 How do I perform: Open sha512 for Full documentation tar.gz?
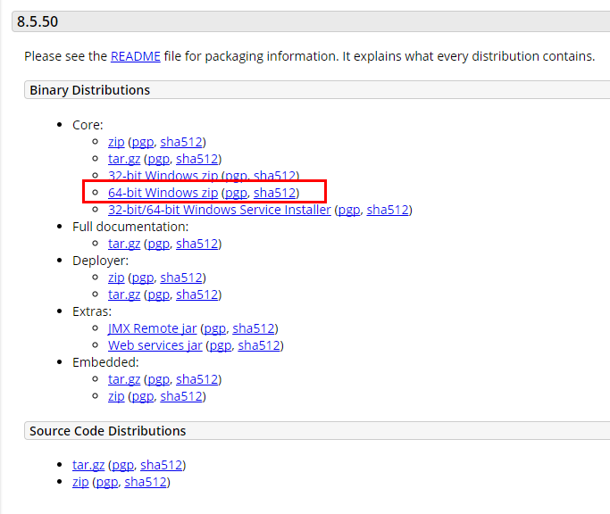197,244
